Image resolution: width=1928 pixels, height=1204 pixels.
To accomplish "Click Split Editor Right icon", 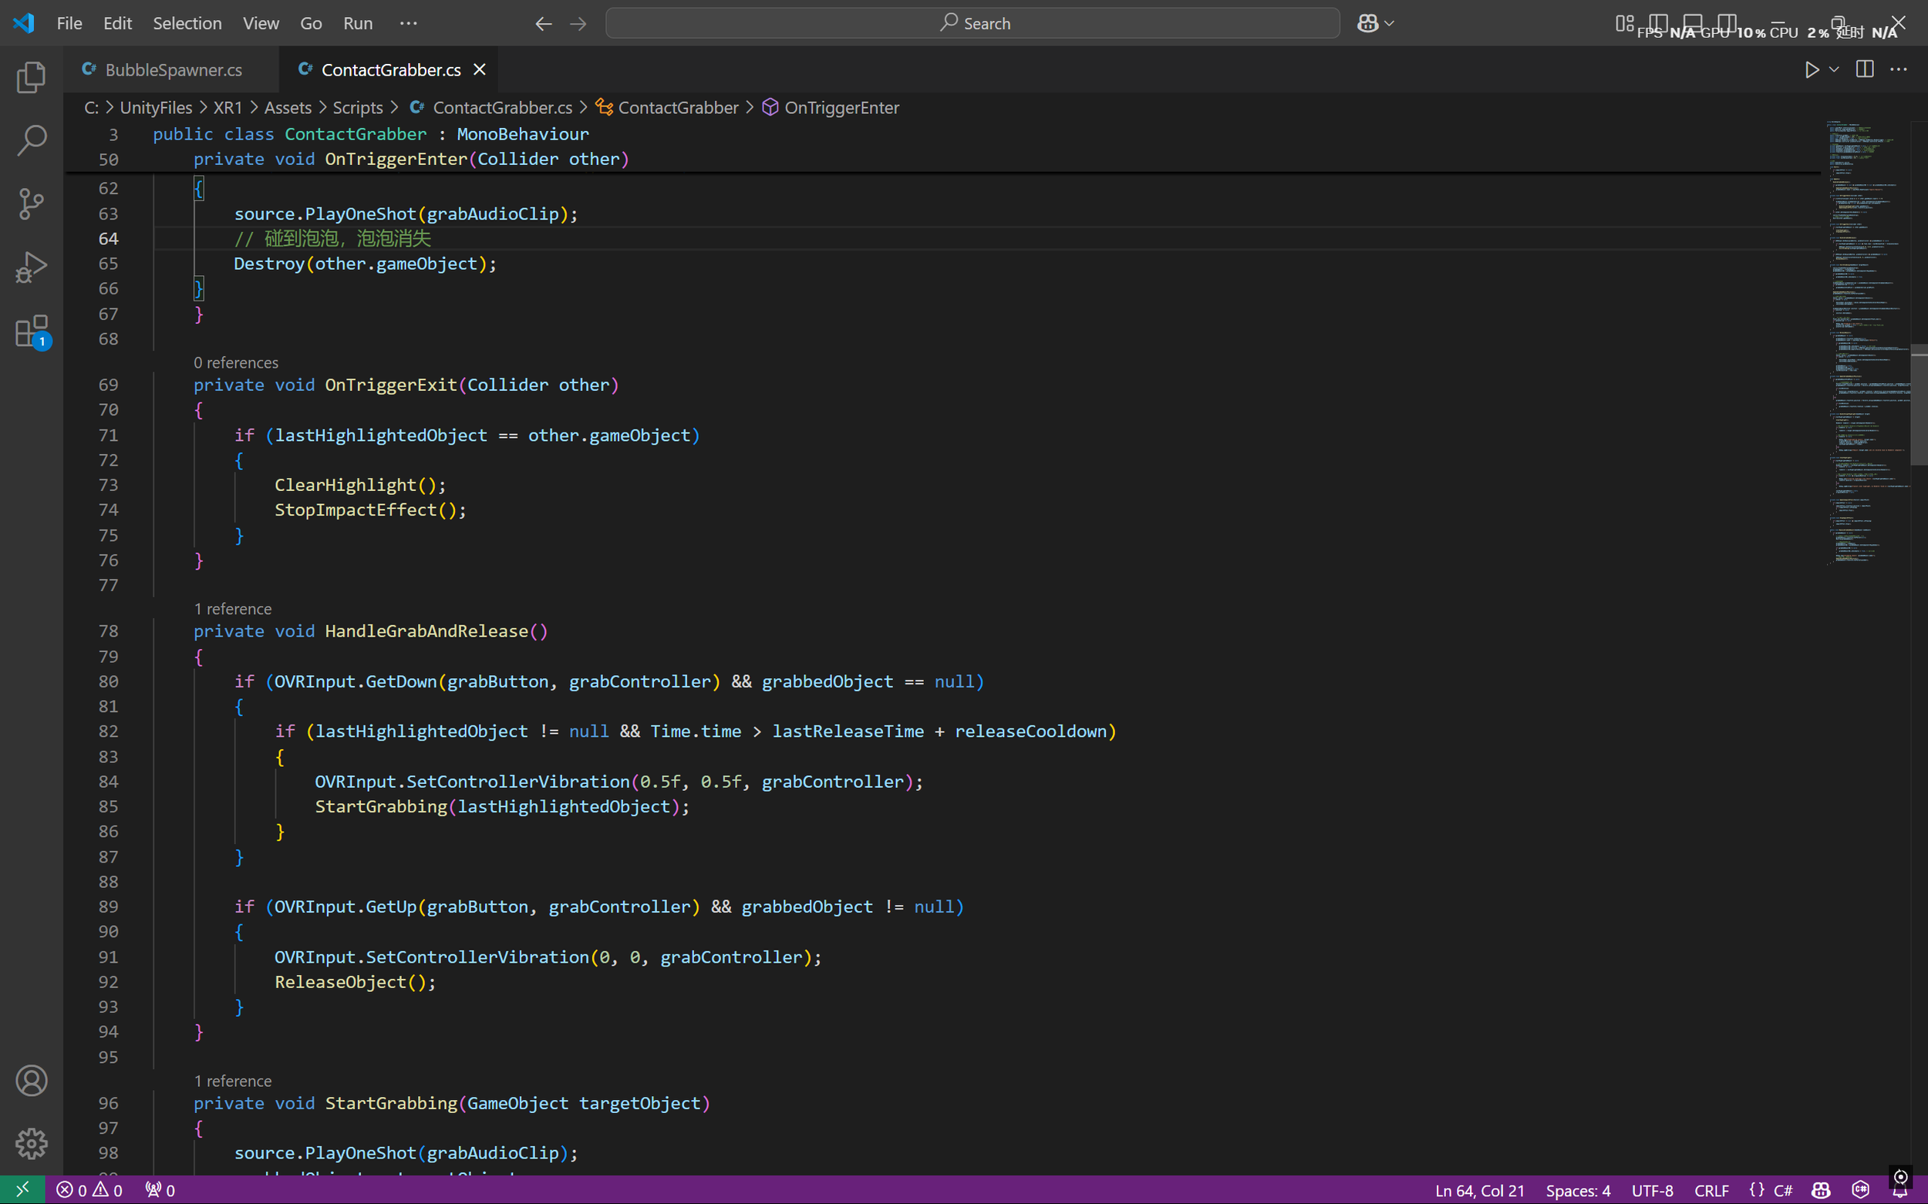I will 1864,69.
